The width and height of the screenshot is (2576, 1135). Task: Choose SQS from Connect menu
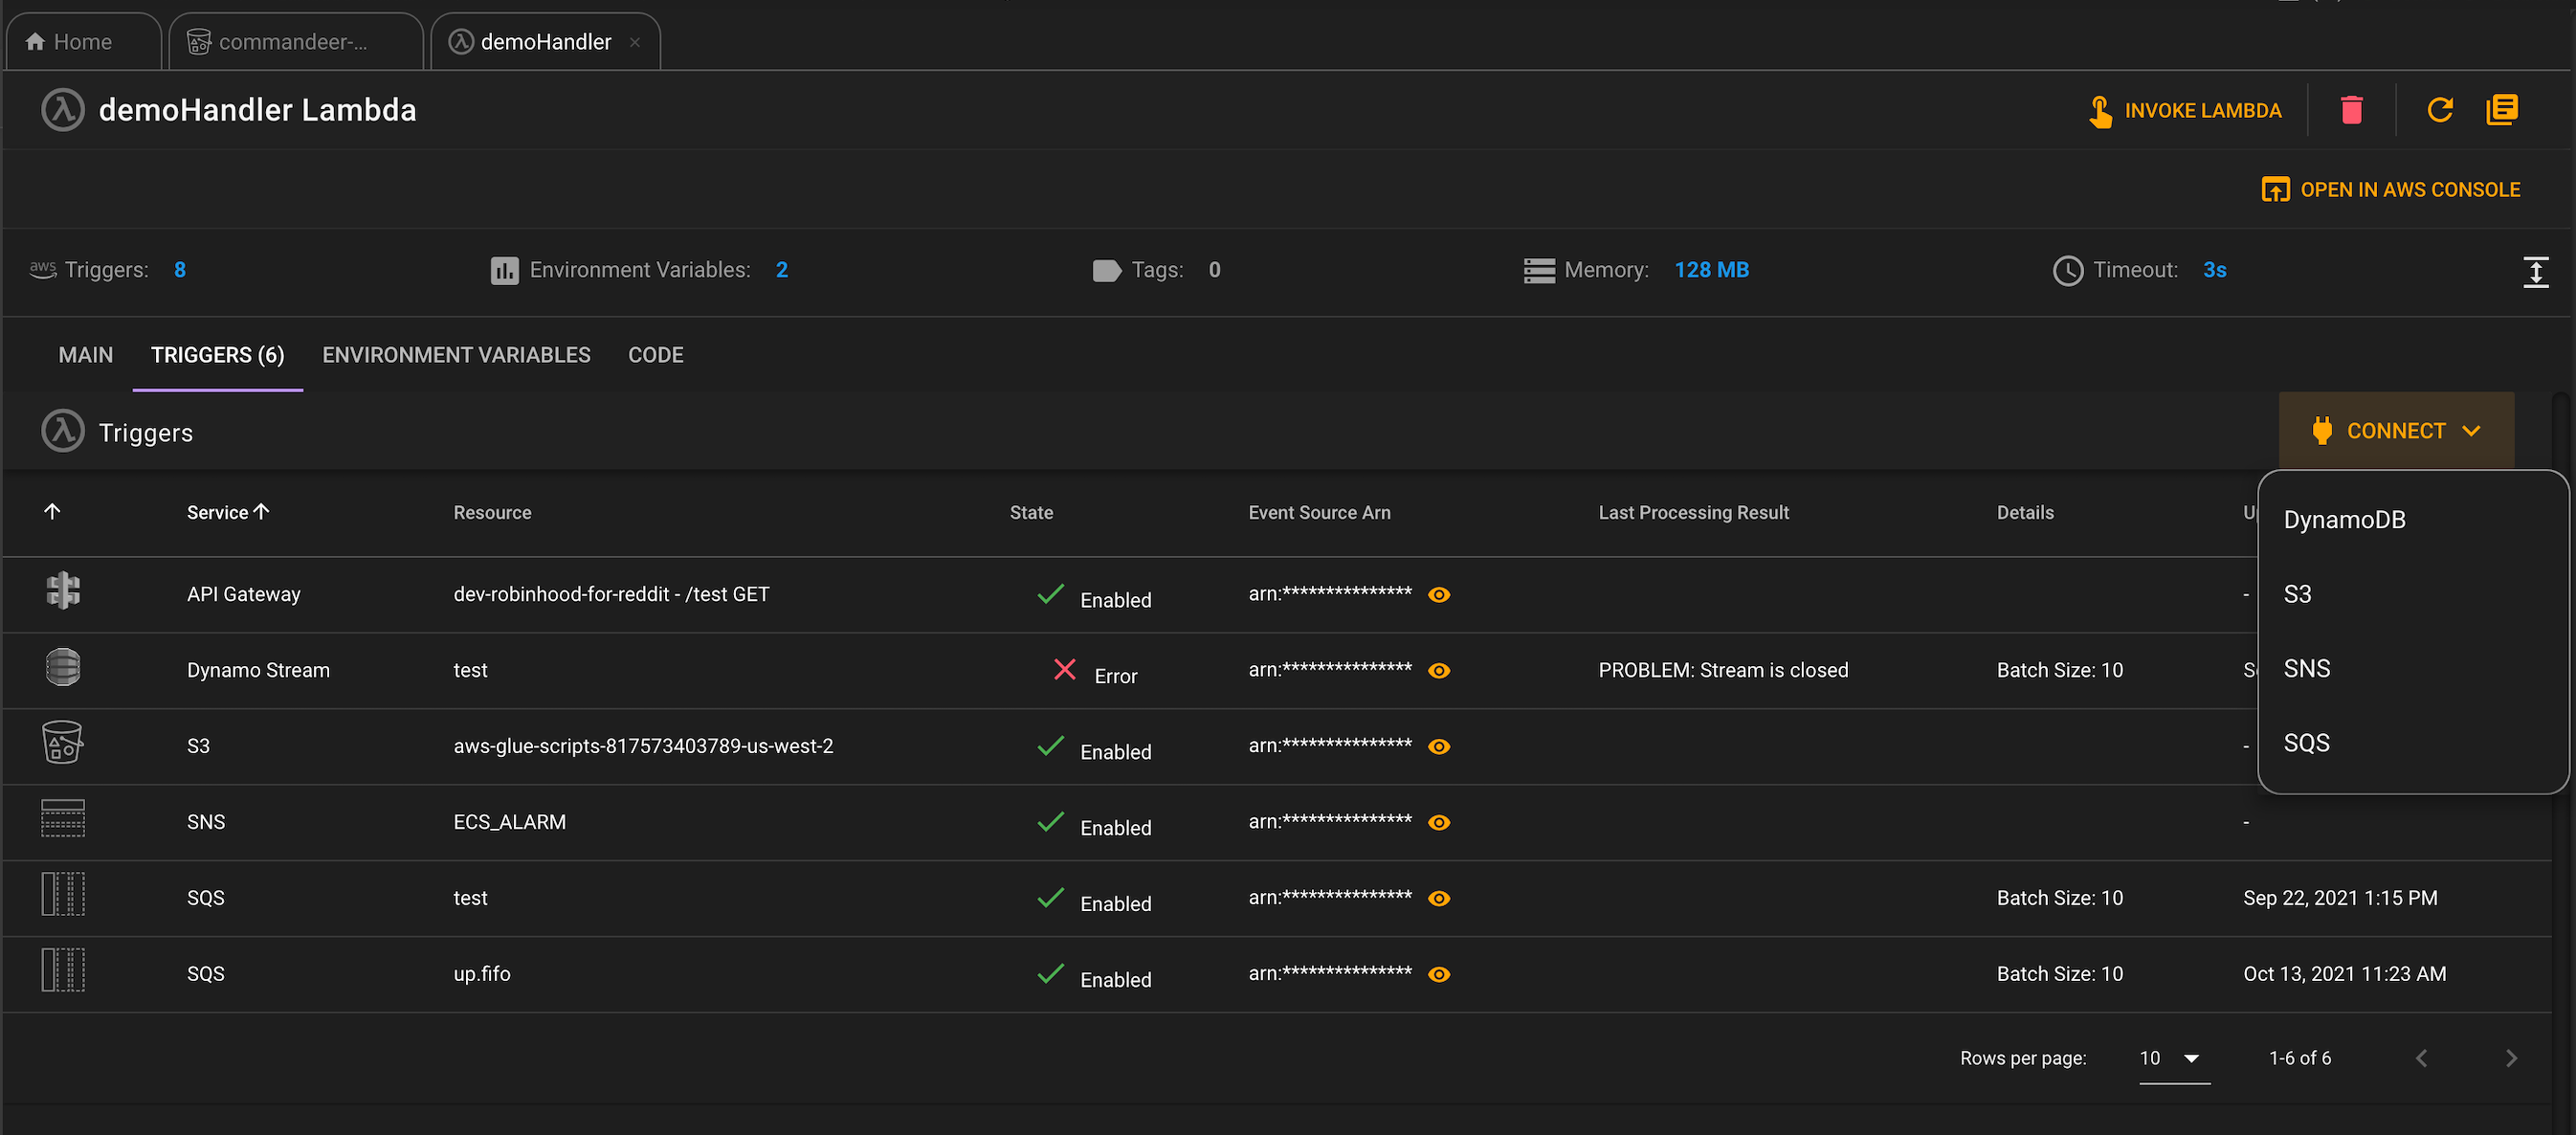(2412, 743)
